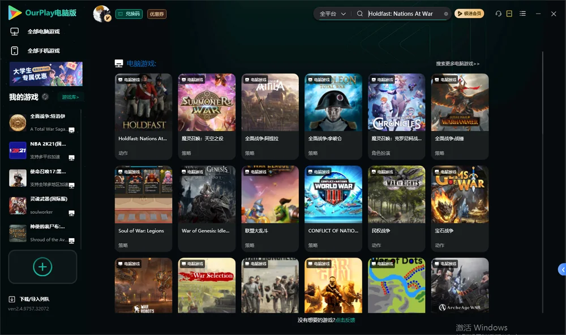Open customer service headset icon

click(498, 14)
